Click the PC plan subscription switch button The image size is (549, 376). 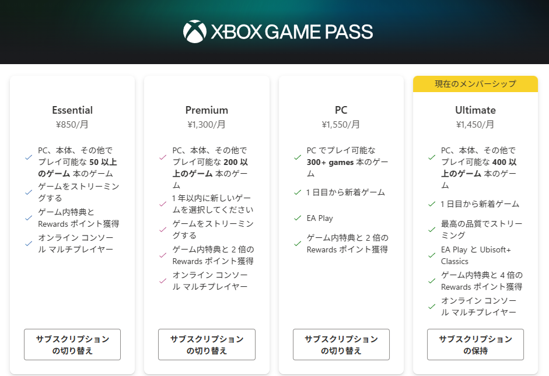pyautogui.click(x=341, y=345)
